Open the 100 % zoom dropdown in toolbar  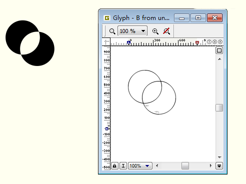coord(132,30)
